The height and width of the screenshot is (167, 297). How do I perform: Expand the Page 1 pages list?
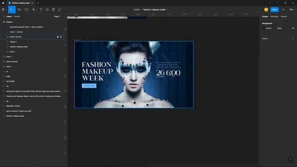click(58, 17)
